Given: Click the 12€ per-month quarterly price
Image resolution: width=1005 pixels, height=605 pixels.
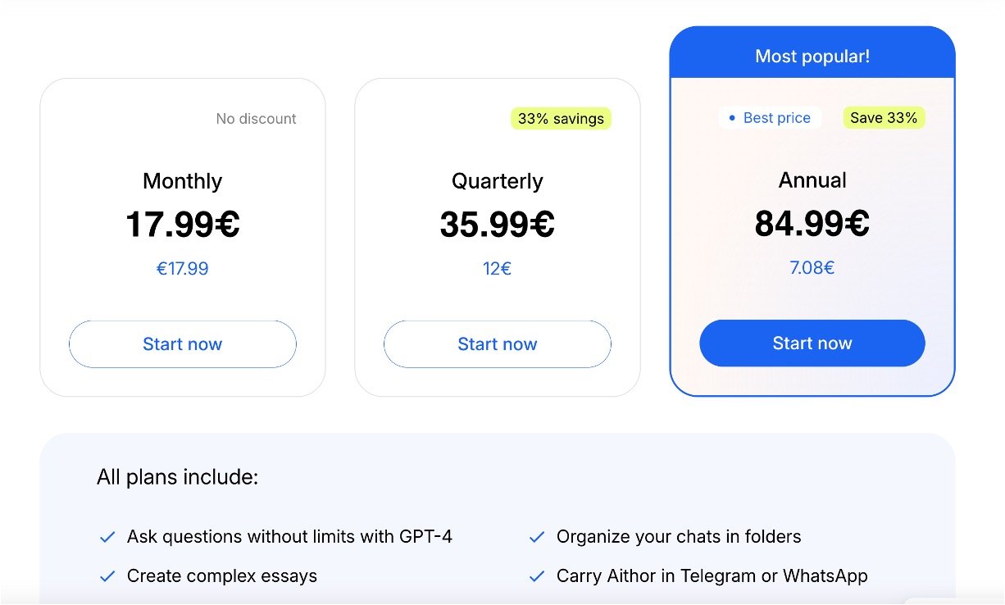Looking at the screenshot, I should 497,269.
